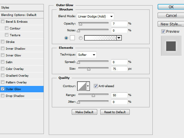Open the Blend Mode dropdown
Image resolution: width=184 pixels, height=138 pixels.
[x=95, y=16]
